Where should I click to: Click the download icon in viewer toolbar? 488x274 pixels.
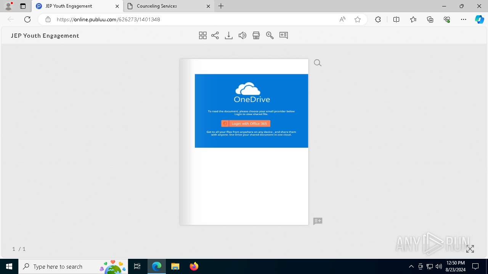[x=229, y=35]
